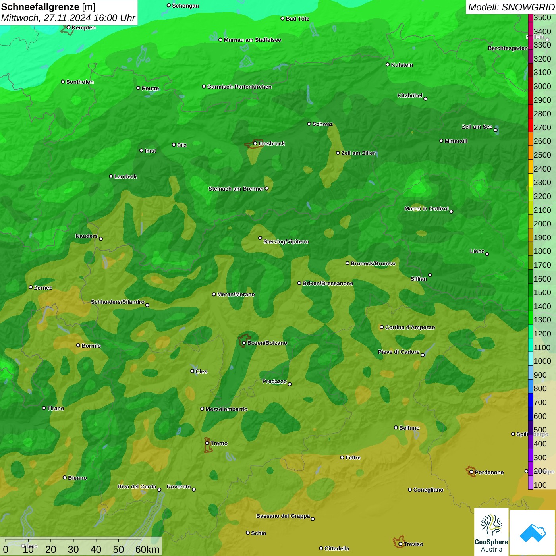Click the blue avalanche service logo
The width and height of the screenshot is (556, 556).
533,533
